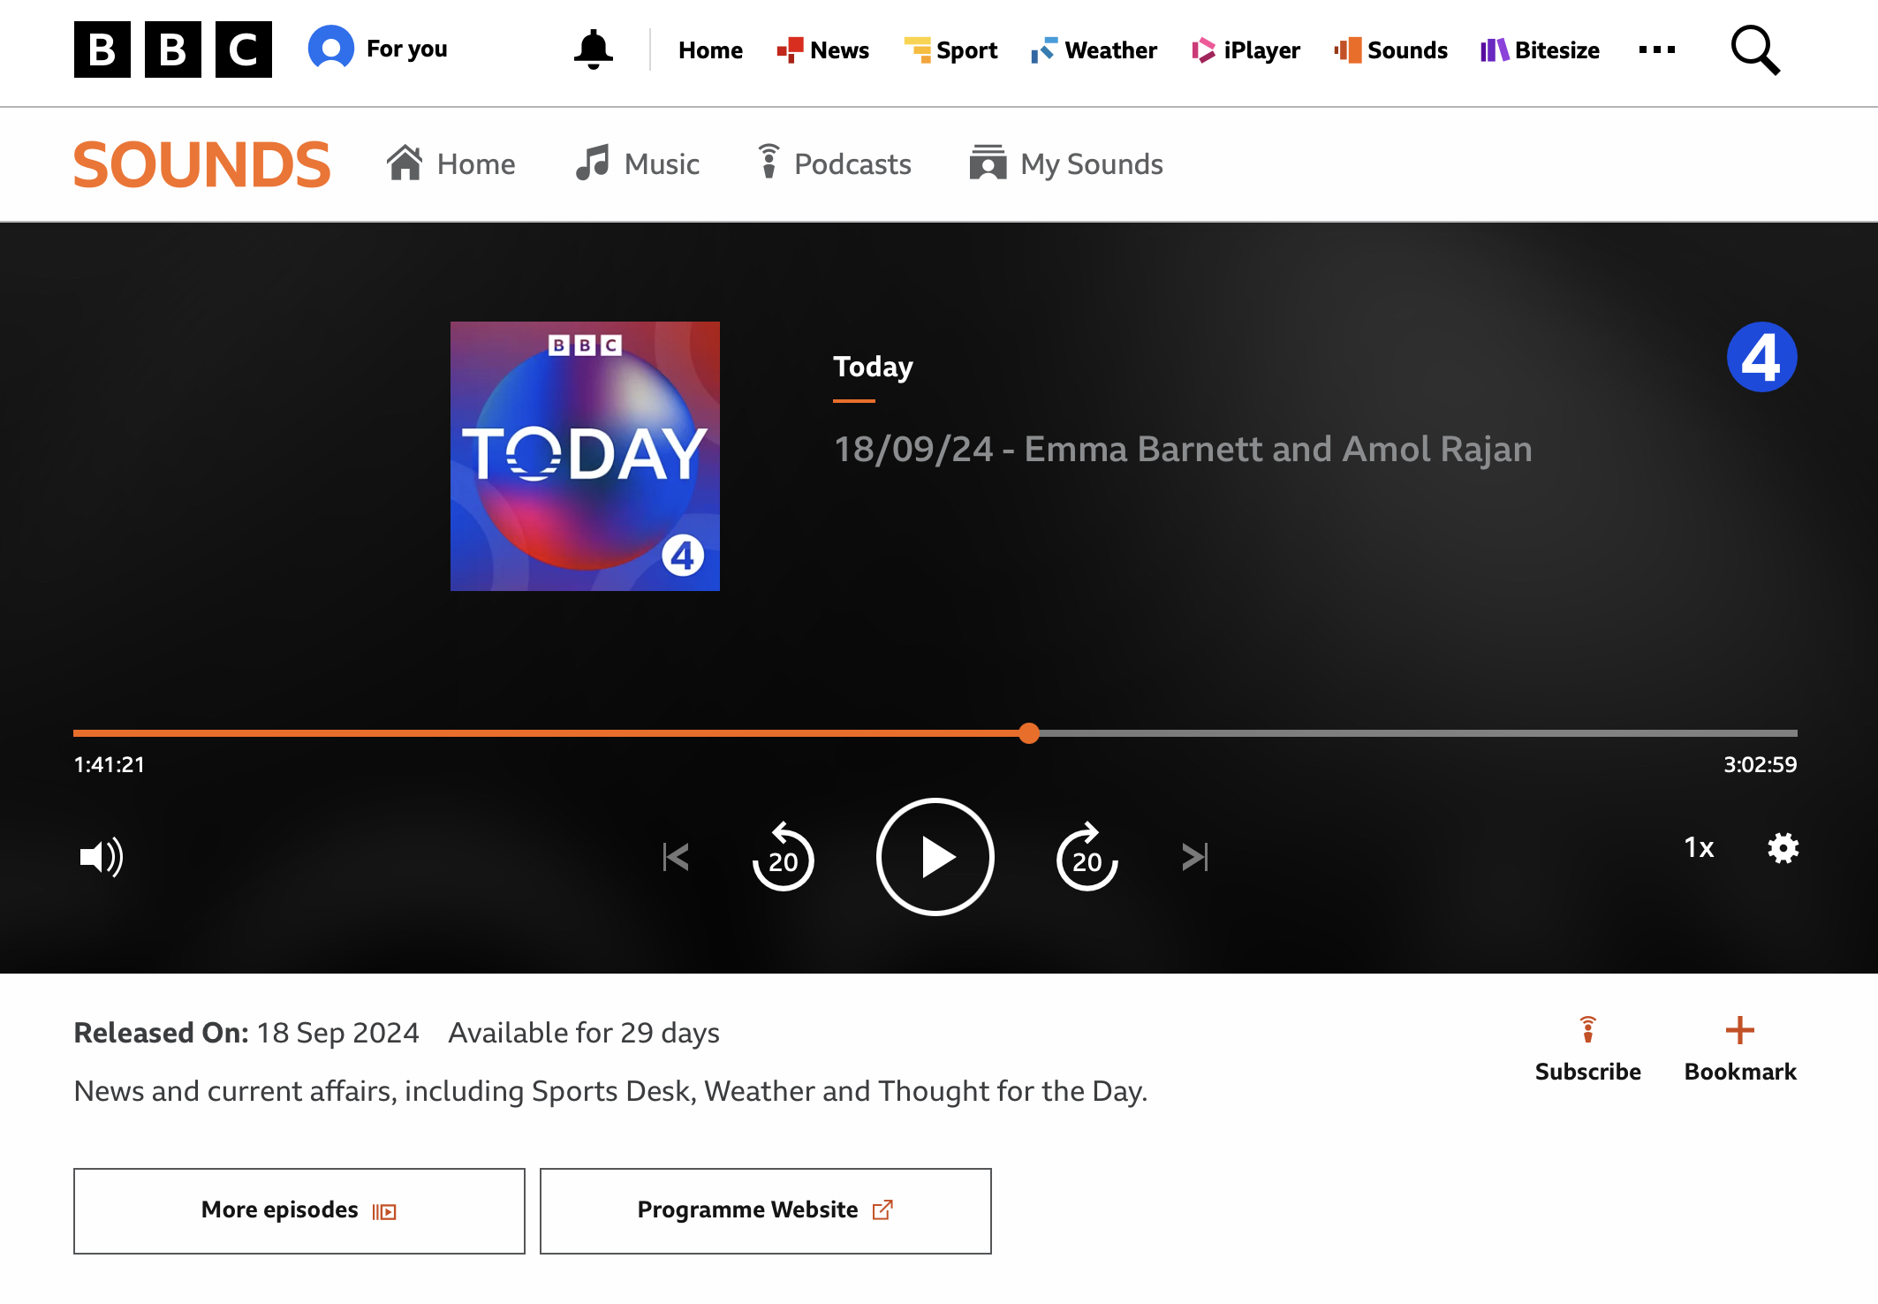The image size is (1878, 1304).
Task: Click the BBC logo
Action: click(x=172, y=49)
